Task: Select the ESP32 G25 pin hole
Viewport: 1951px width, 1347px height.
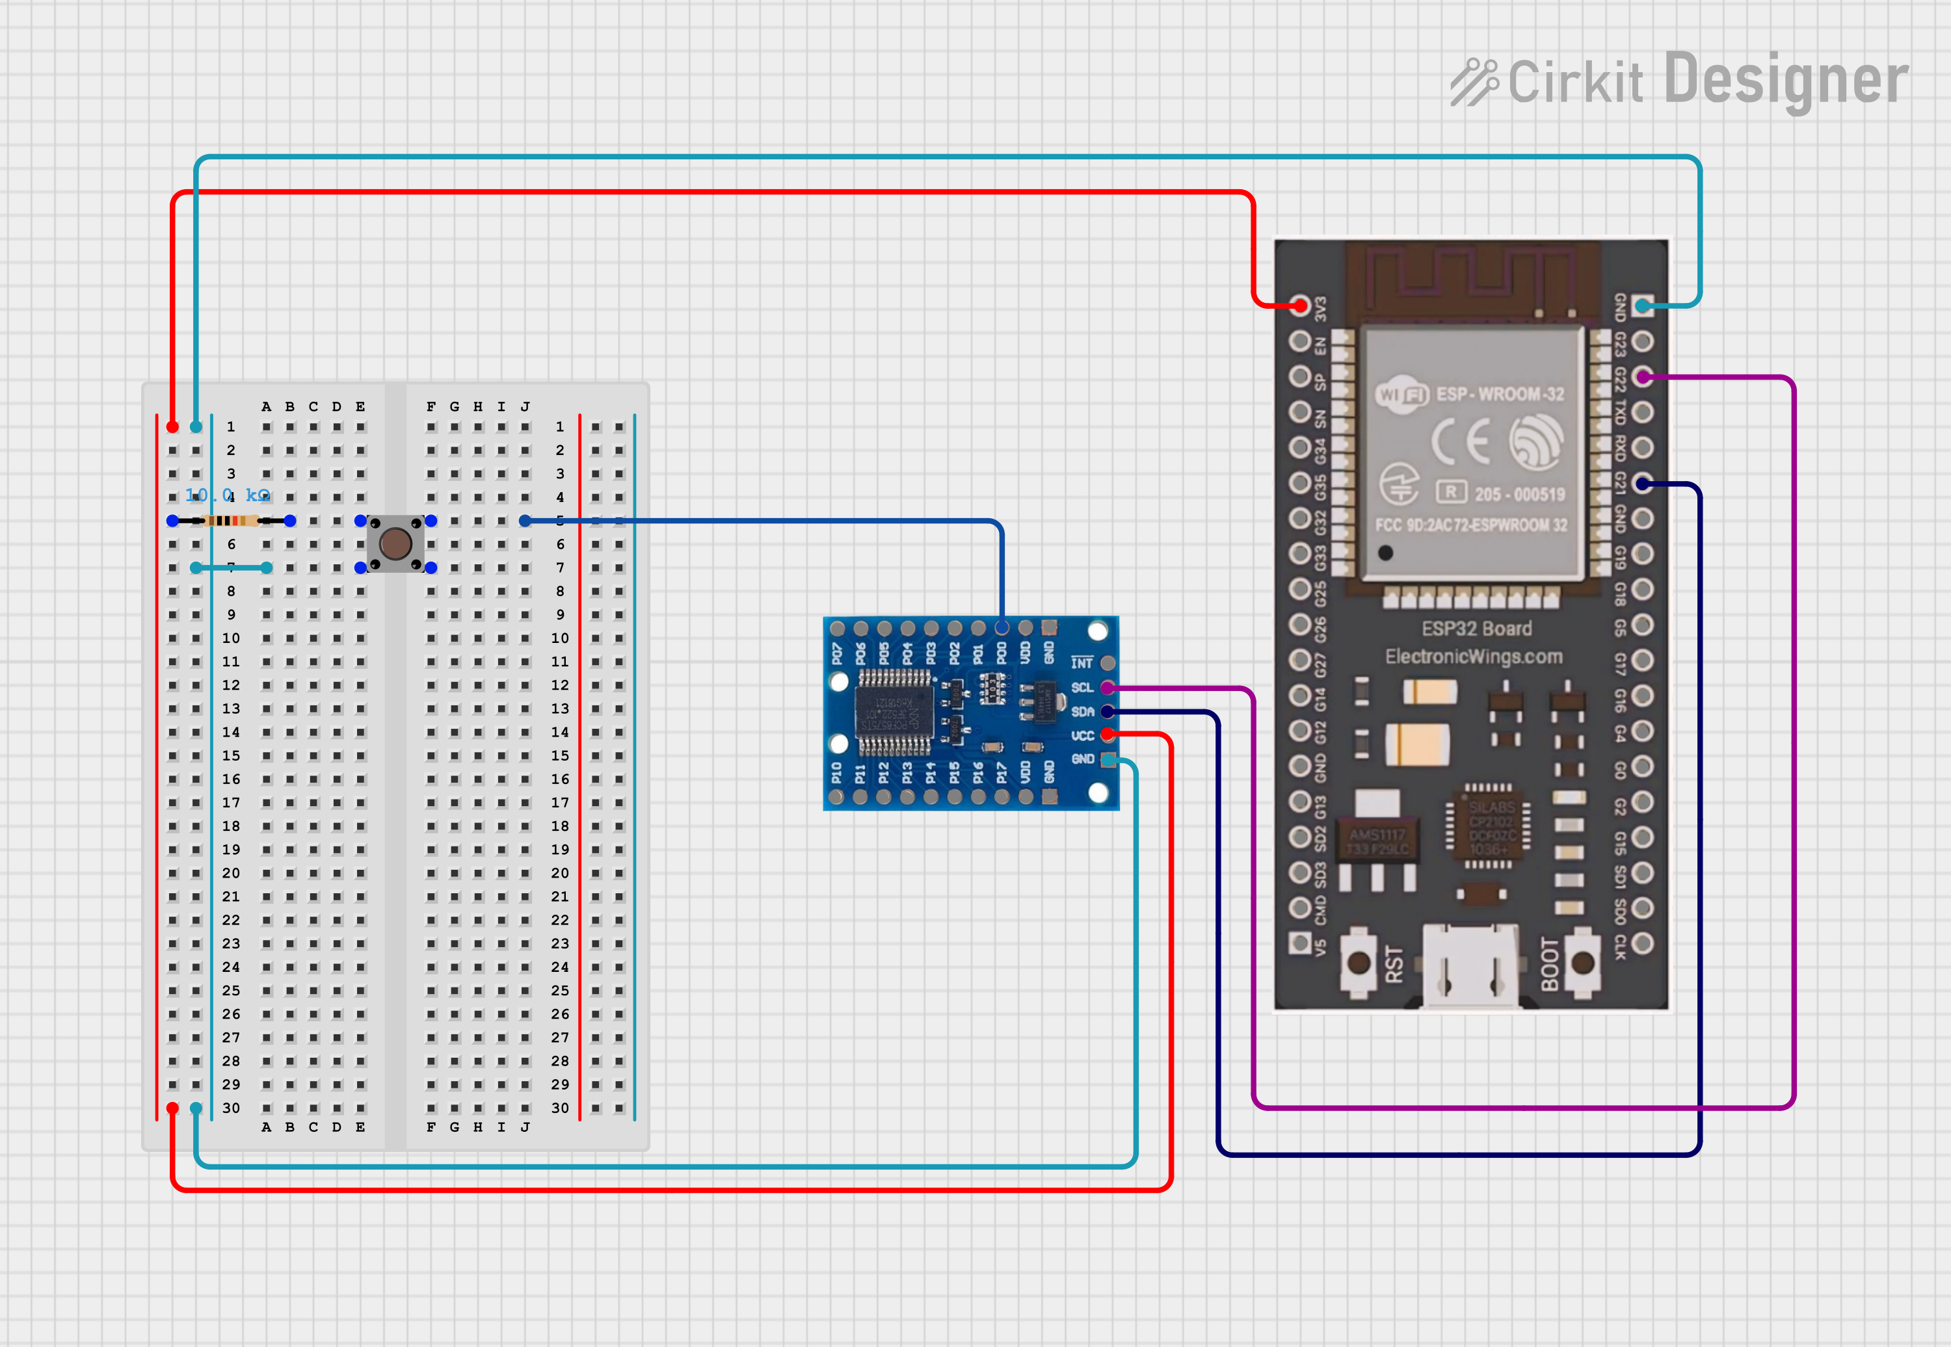Action: click(1300, 589)
